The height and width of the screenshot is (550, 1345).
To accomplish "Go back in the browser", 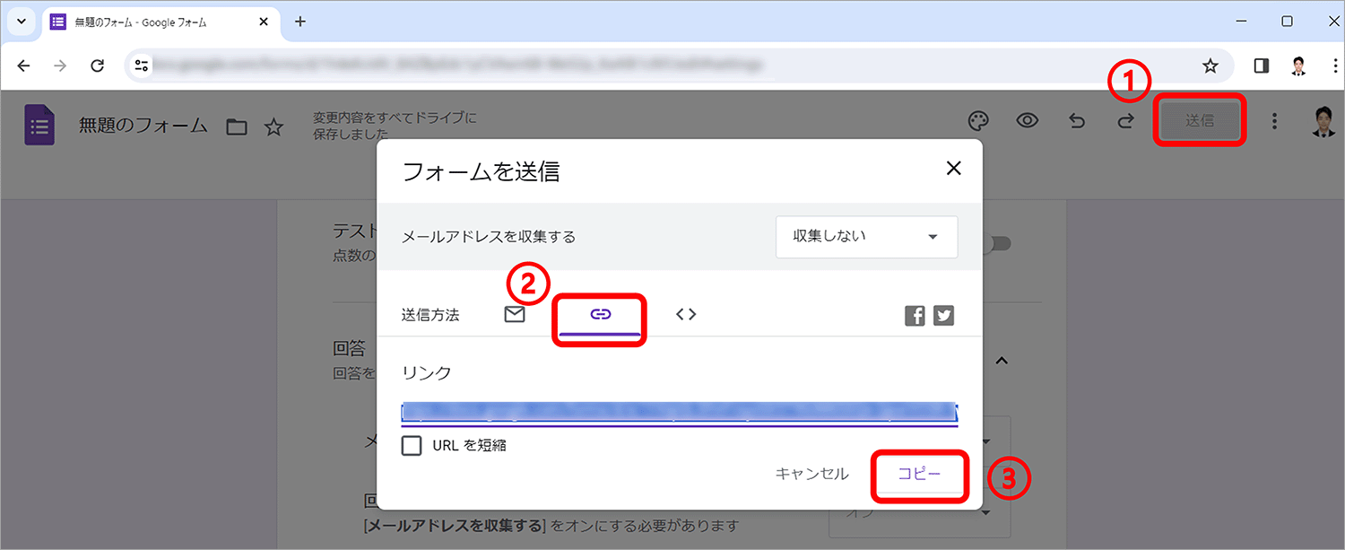I will (23, 65).
